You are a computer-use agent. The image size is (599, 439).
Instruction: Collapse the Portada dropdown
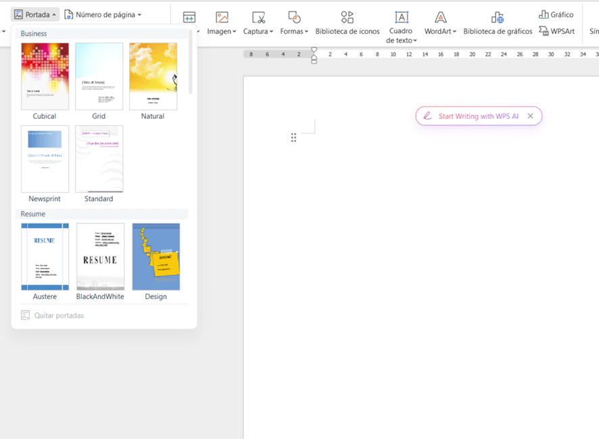pyautogui.click(x=35, y=14)
